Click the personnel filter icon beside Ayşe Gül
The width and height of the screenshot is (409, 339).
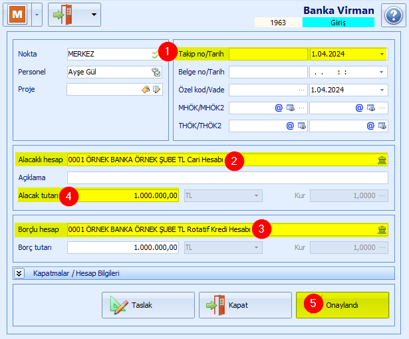[x=156, y=72]
